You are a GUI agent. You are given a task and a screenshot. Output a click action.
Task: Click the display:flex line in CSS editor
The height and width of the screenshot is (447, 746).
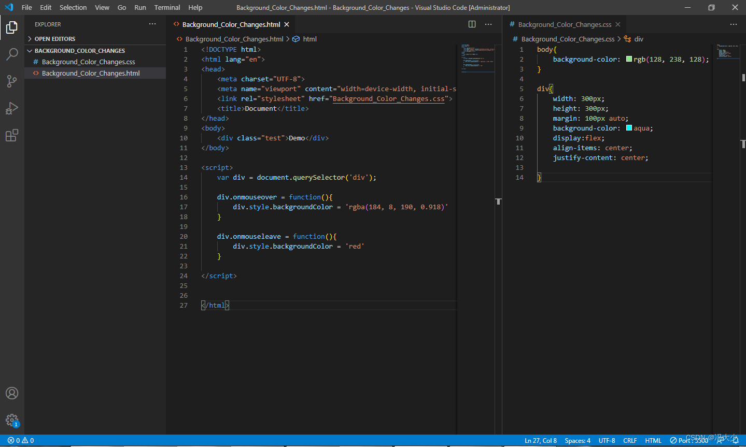pyautogui.click(x=579, y=138)
